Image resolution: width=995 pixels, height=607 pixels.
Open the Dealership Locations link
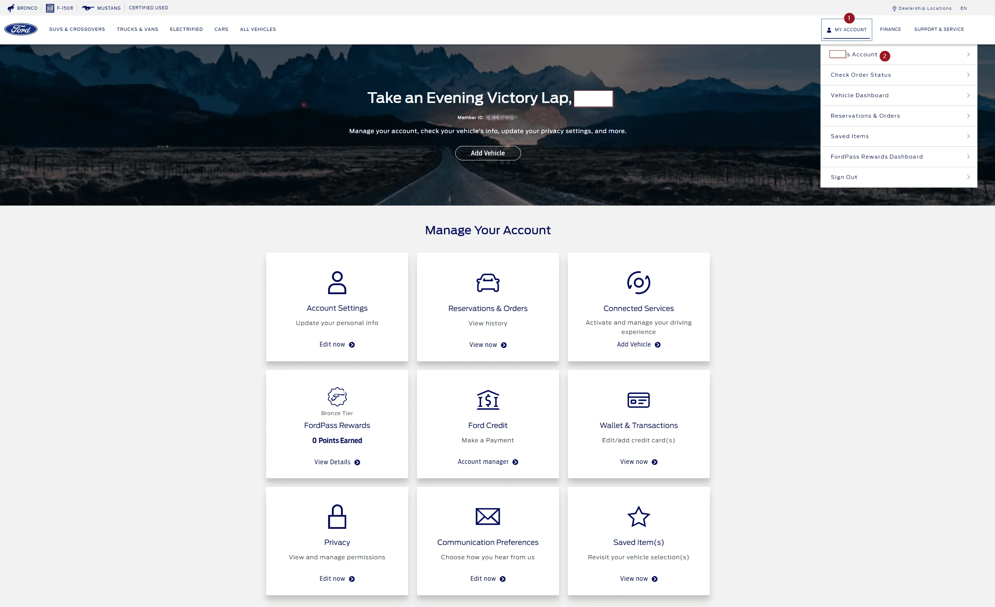click(x=925, y=9)
